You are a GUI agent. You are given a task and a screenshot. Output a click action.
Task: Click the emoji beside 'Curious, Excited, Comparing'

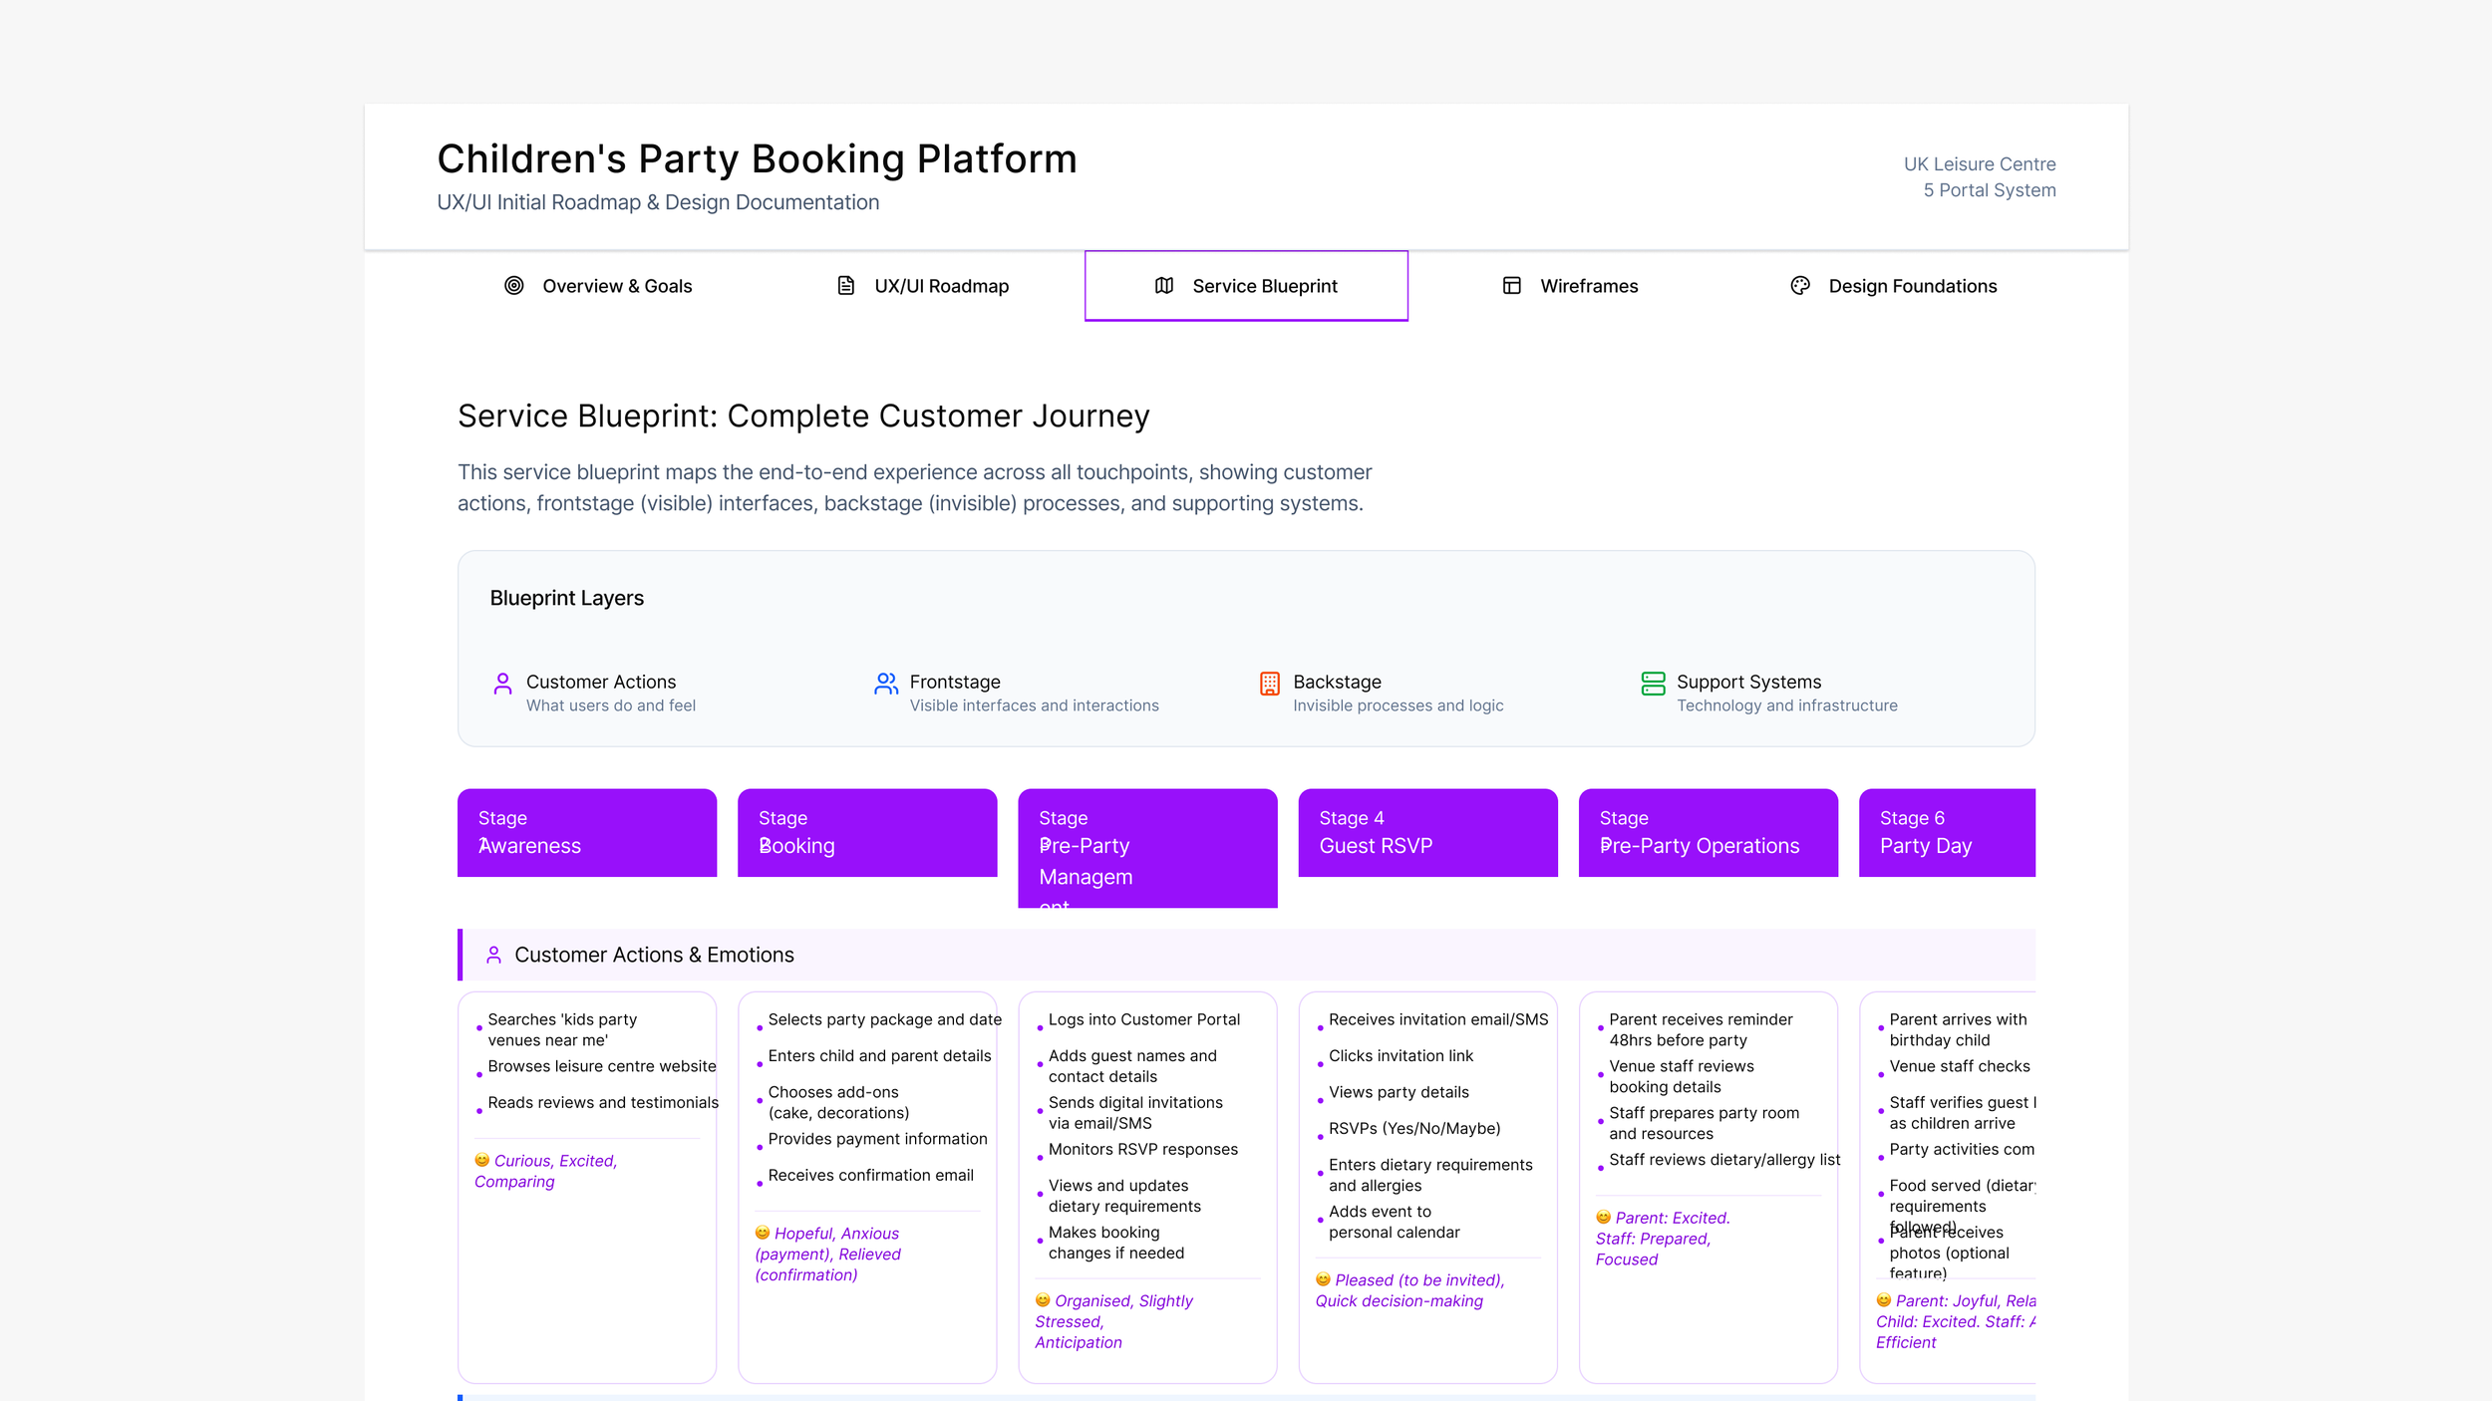[x=482, y=1161]
